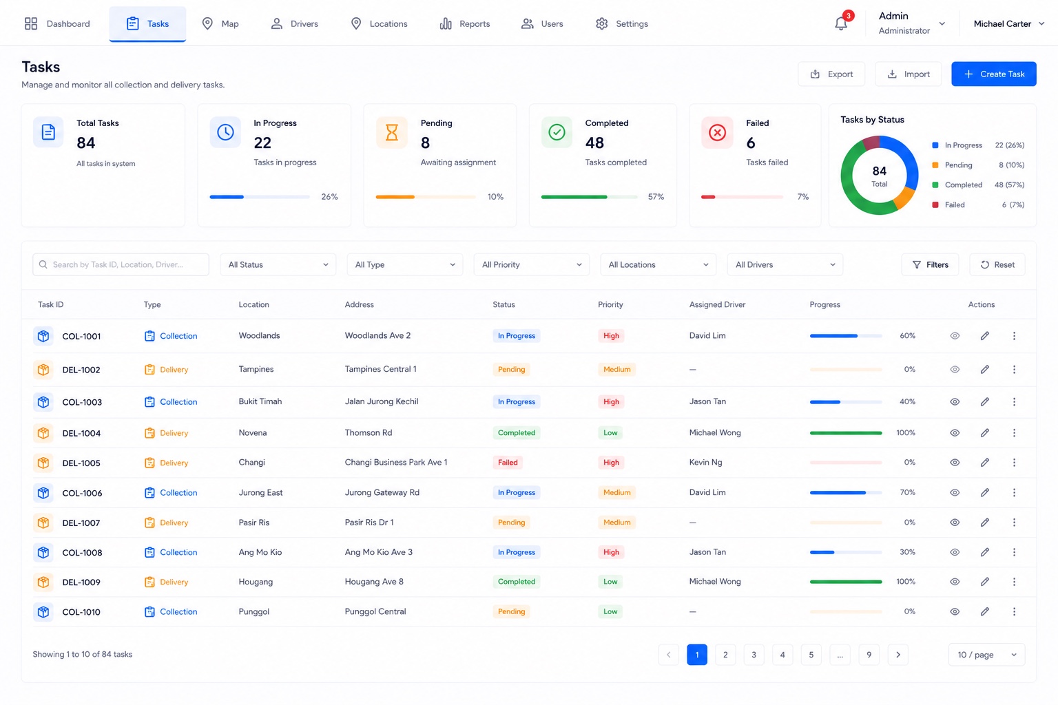Open the Reports tab
Image resolution: width=1058 pixels, height=705 pixels.
[x=465, y=23]
